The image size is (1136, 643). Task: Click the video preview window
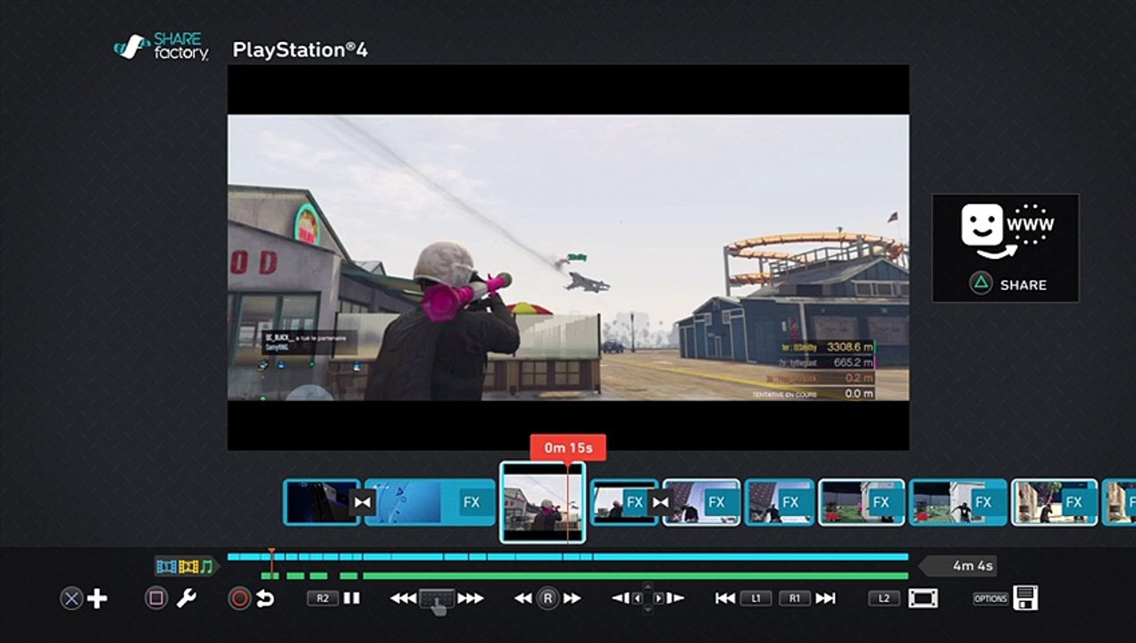pyautogui.click(x=568, y=257)
